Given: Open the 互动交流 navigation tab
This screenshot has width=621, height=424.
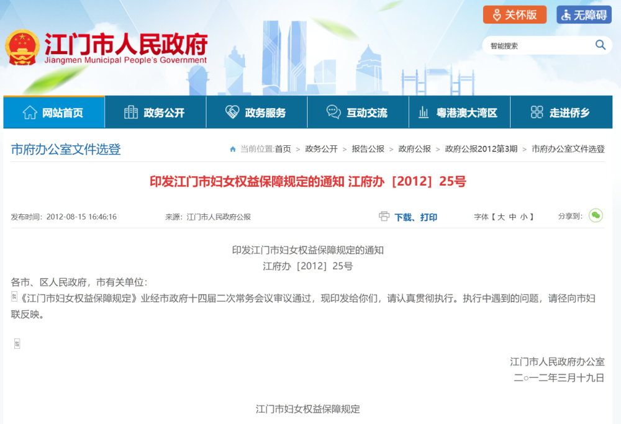Looking at the screenshot, I should pyautogui.click(x=358, y=112).
